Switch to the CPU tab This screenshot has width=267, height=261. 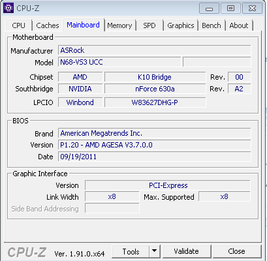(x=19, y=25)
